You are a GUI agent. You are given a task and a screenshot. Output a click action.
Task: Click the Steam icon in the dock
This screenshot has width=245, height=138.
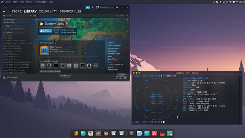98,133
